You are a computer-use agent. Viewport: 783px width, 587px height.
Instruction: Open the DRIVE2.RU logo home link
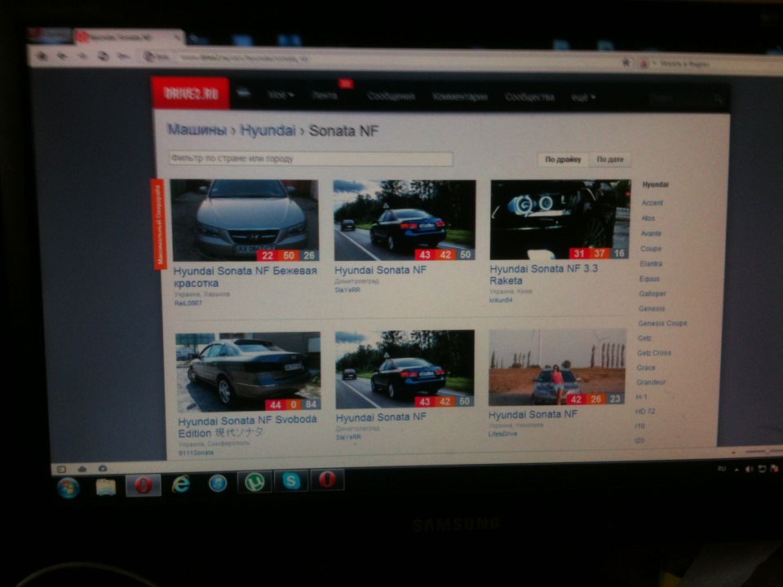190,93
